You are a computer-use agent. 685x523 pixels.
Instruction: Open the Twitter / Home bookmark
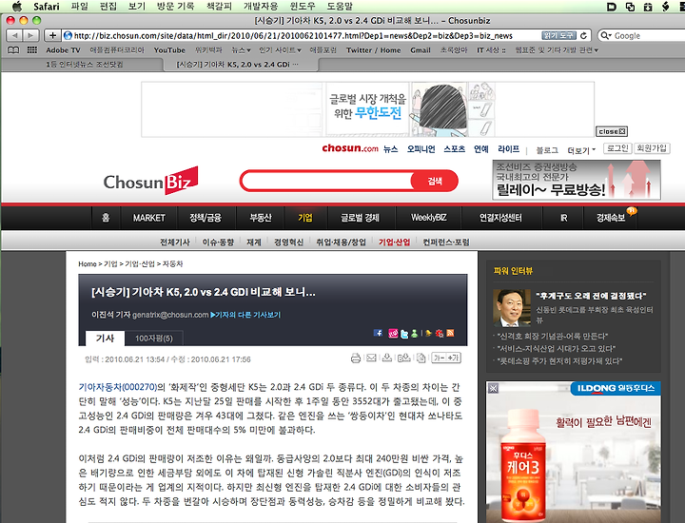point(374,50)
